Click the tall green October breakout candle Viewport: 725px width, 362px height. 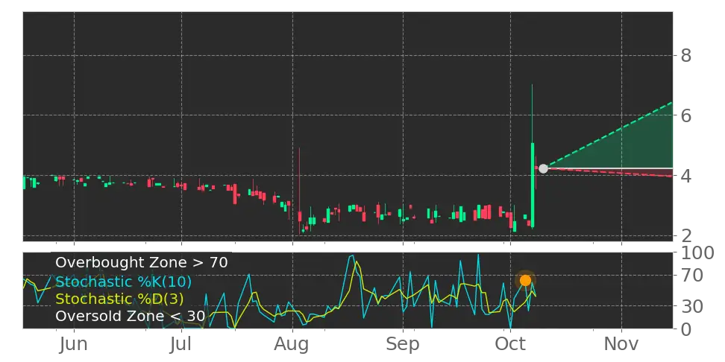(x=533, y=185)
